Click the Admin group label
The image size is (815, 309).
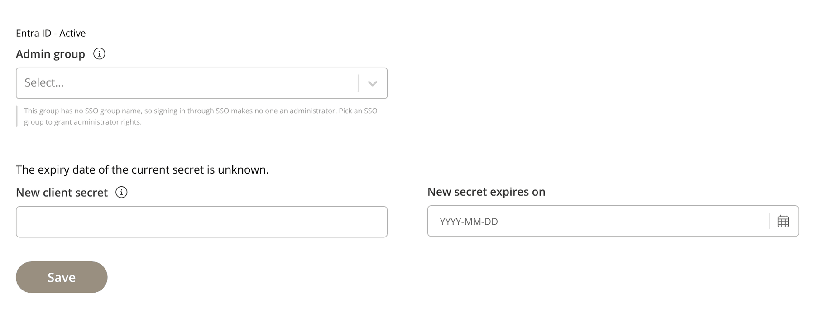point(50,54)
